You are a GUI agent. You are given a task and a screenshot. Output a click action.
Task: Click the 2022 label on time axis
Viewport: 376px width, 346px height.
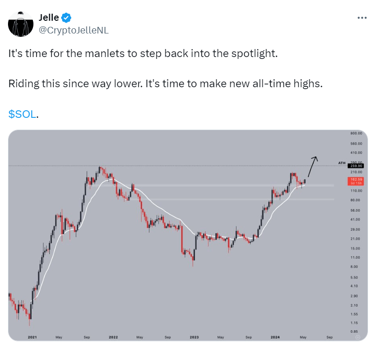113,338
